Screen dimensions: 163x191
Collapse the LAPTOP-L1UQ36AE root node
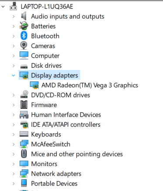(3, 7)
